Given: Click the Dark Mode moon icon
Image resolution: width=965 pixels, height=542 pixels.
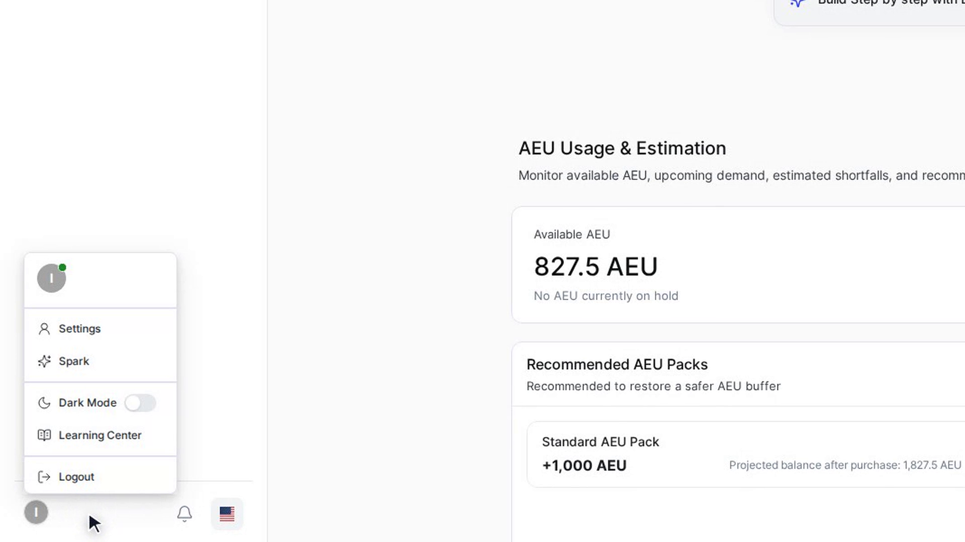Looking at the screenshot, I should click(x=44, y=403).
